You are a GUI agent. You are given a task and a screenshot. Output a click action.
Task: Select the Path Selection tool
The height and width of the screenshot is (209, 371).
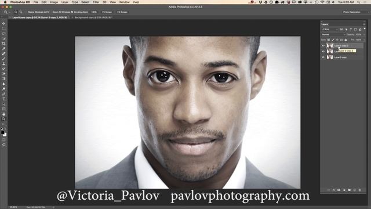[3, 104]
